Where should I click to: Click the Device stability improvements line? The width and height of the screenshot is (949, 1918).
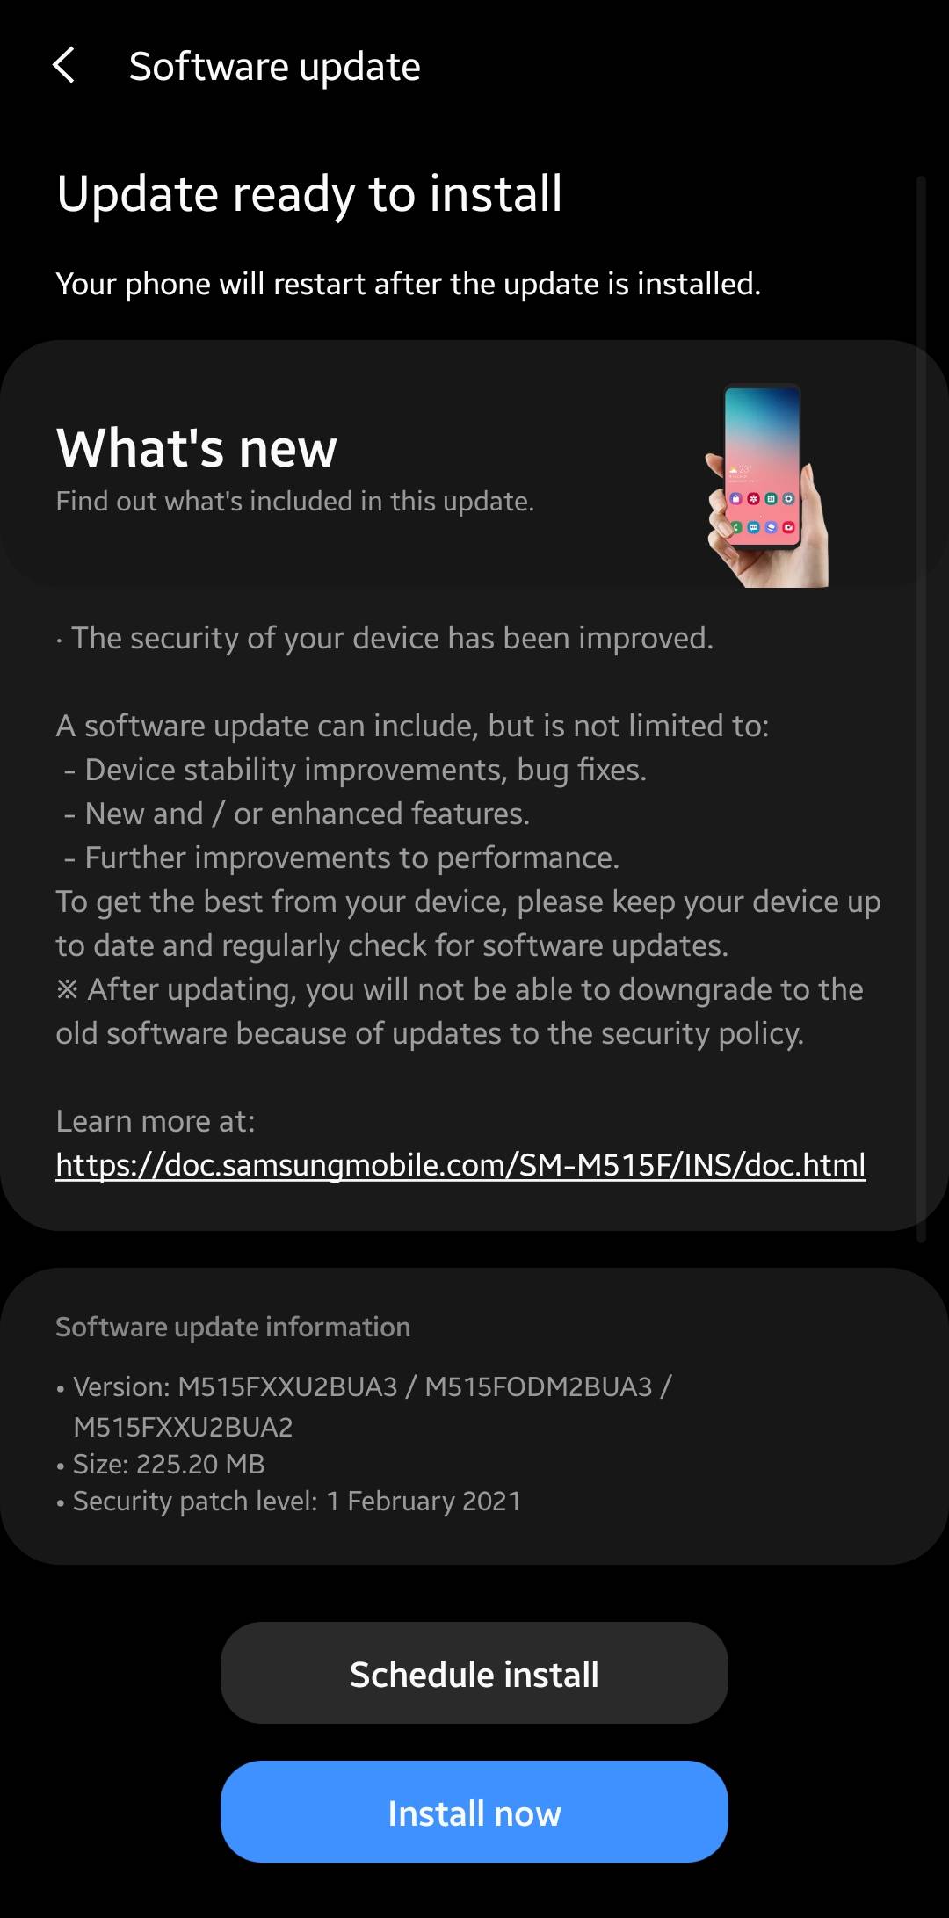click(x=356, y=770)
